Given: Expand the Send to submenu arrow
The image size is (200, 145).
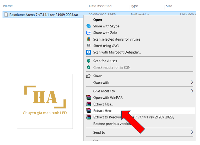Looking at the screenshot, I should [192, 132].
